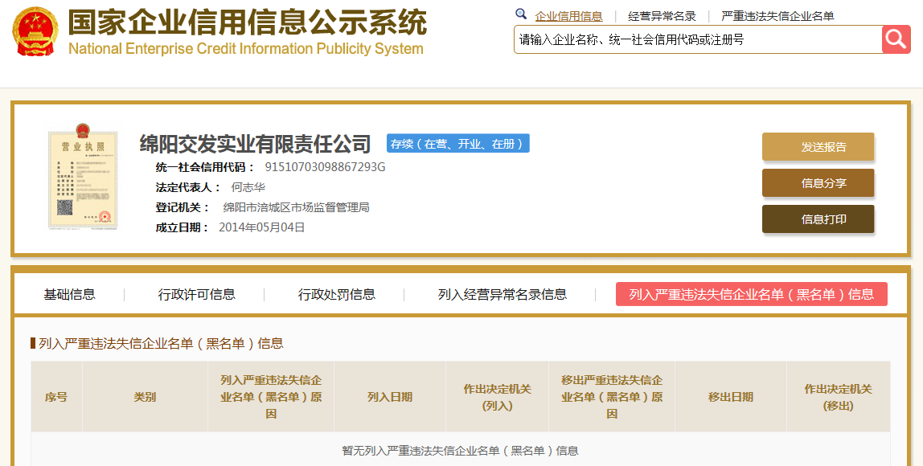Click the 移出日期 column header

(x=731, y=397)
